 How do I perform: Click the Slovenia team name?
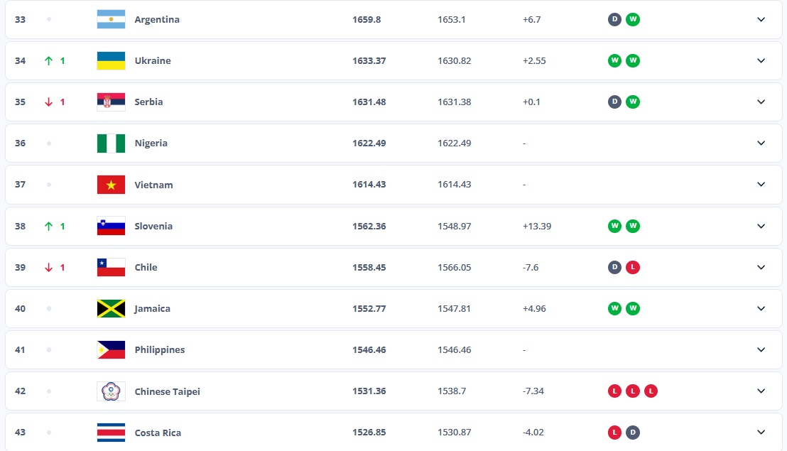[153, 226]
